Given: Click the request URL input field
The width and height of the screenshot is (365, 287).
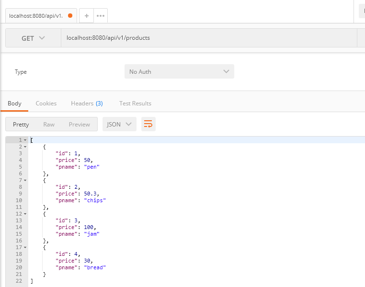Looking at the screenshot, I should (209, 38).
